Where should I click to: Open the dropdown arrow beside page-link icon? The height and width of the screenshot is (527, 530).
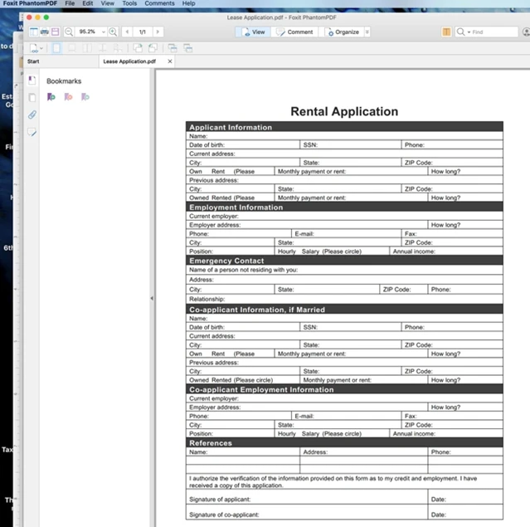(x=41, y=48)
